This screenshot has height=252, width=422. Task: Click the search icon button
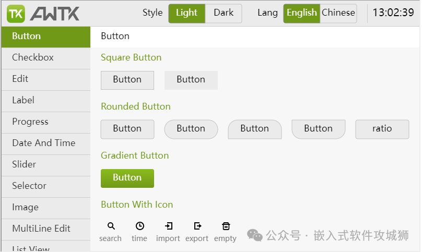tap(110, 232)
